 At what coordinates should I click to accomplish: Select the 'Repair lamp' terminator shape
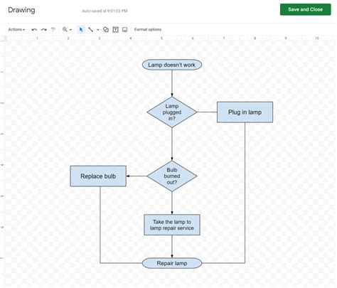[x=172, y=263]
